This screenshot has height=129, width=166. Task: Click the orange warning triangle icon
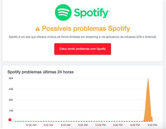(37, 29)
